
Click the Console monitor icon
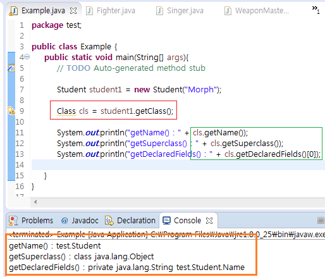tap(166, 221)
